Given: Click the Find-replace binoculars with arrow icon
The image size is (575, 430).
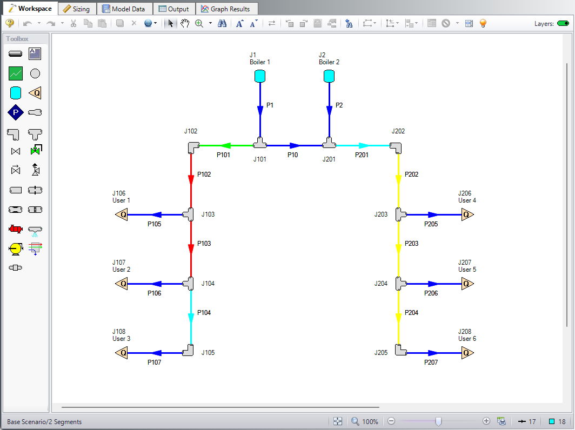Looking at the screenshot, I should tap(349, 23).
